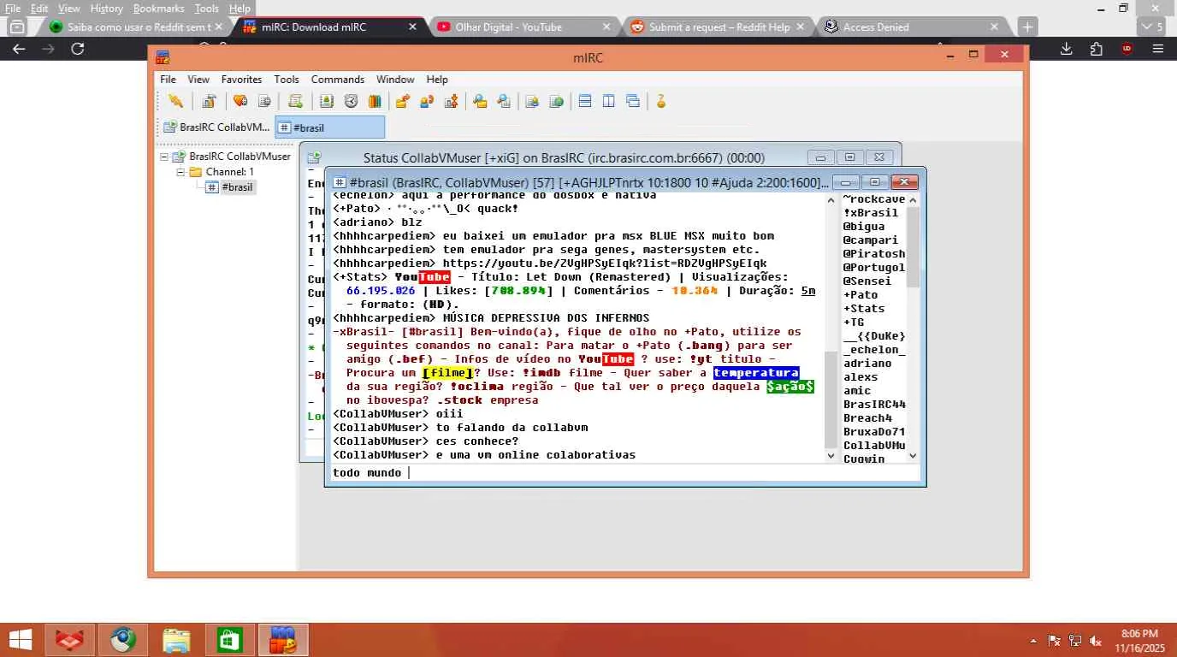Open the Address Book toolbar icon
This screenshot has height=657, width=1177.
327,101
